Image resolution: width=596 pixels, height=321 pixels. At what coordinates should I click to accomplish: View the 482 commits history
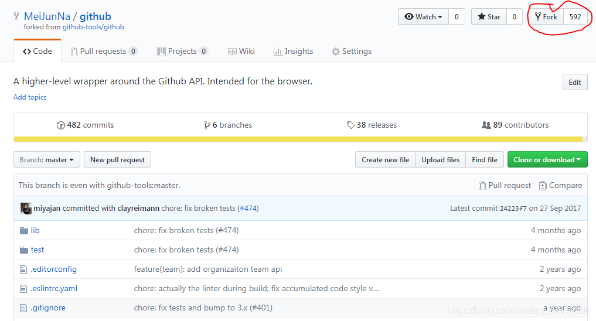tap(85, 125)
